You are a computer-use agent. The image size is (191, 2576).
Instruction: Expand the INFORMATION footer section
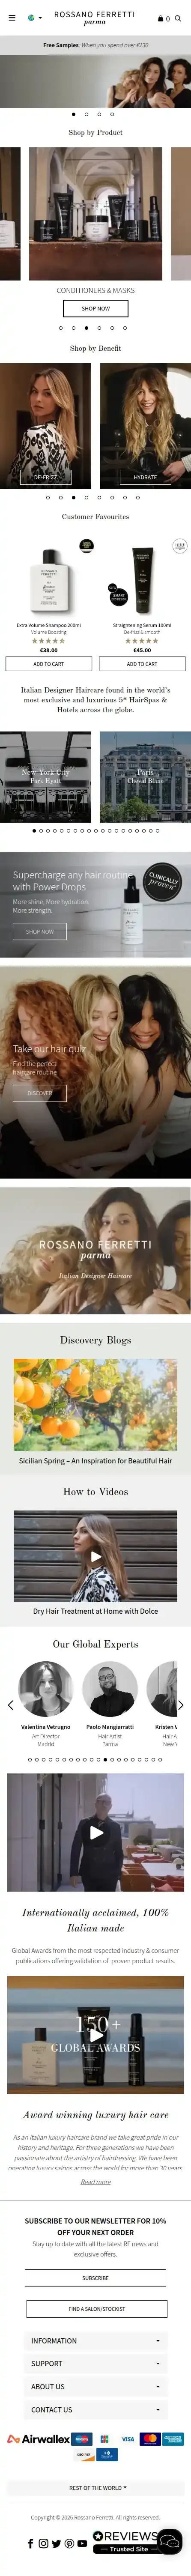coord(96,2341)
